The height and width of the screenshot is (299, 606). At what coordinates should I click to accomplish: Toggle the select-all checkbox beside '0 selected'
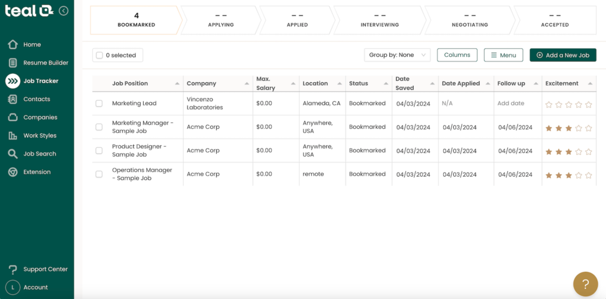99,56
